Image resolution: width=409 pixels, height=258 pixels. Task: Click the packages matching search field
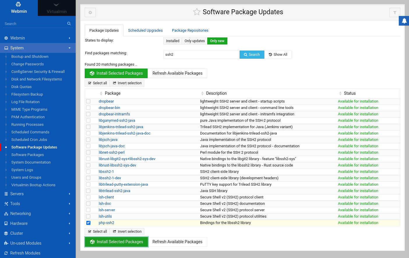pyautogui.click(x=201, y=55)
